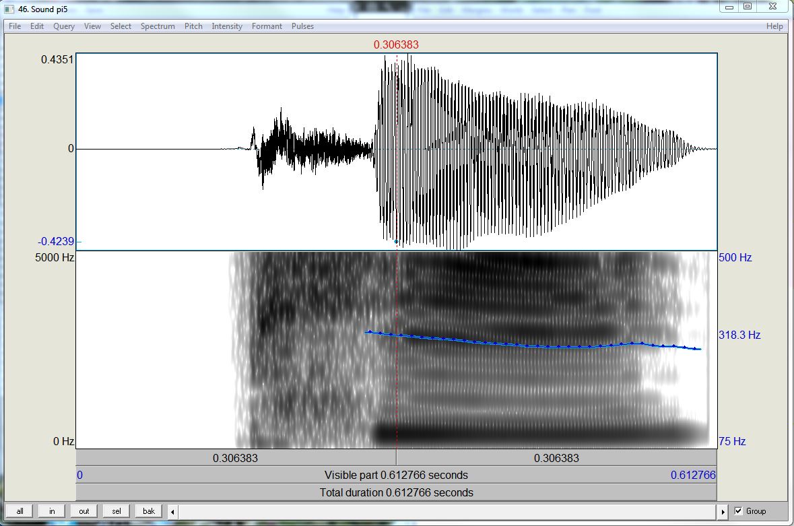Image resolution: width=794 pixels, height=526 pixels.
Task: Open the Select menu
Action: [x=121, y=26]
